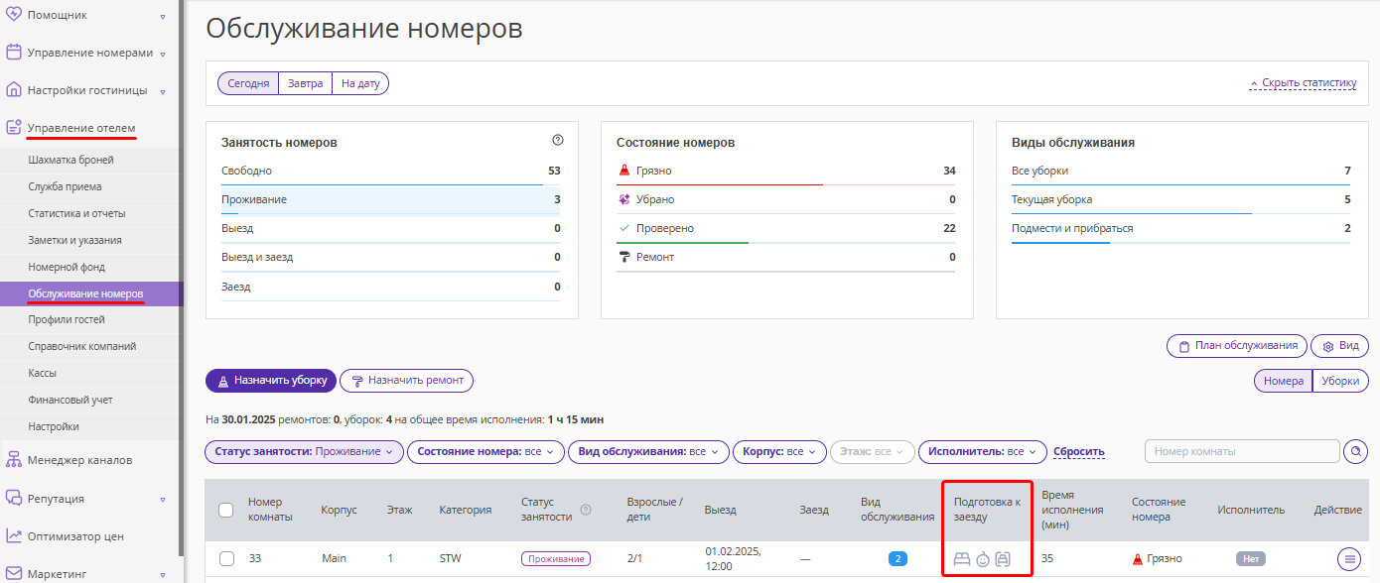Click the Оптимизатор цен chart icon
This screenshot has height=583, width=1380.
14,535
